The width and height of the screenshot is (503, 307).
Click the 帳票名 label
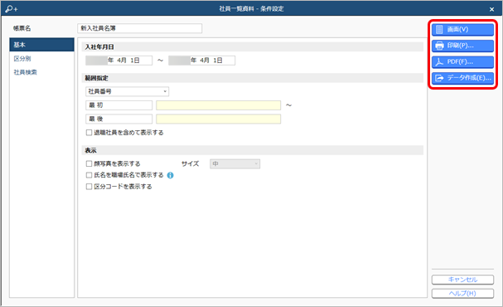pyautogui.click(x=22, y=28)
